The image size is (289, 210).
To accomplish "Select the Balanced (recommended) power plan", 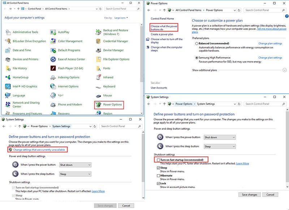I will (197, 43).
